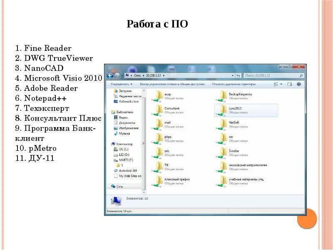Minimize the Explorer window

pos(283,67)
